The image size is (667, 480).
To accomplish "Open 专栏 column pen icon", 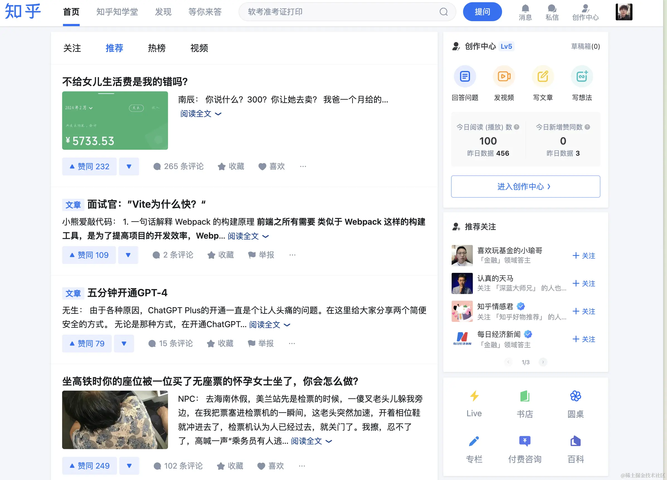I will pos(474,441).
